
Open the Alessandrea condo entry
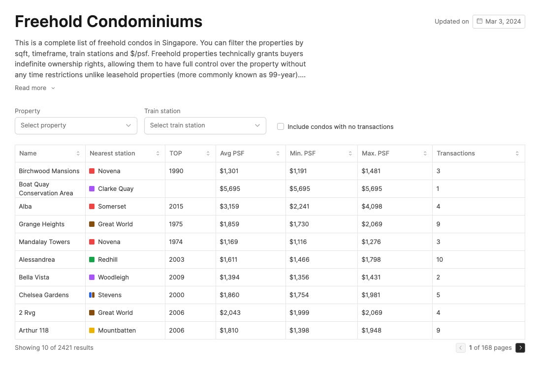(36, 259)
